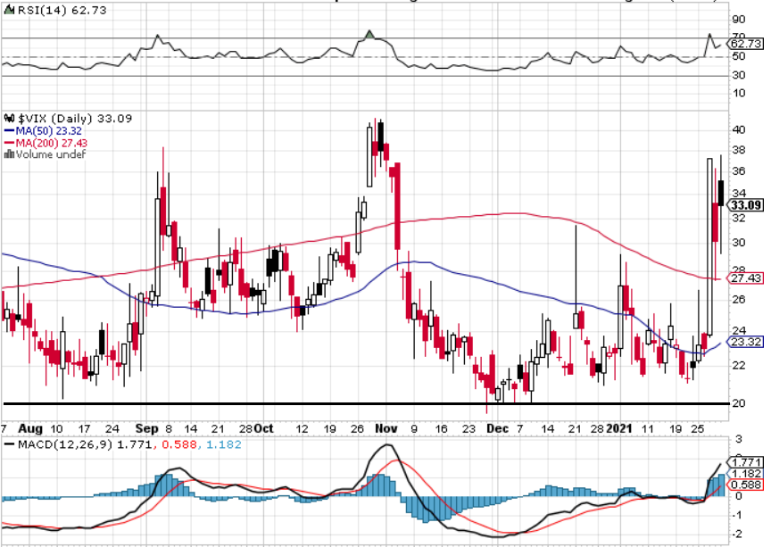Click the 62.73 RSI value tag
Image resolution: width=771 pixels, height=547 pixels.
(745, 44)
